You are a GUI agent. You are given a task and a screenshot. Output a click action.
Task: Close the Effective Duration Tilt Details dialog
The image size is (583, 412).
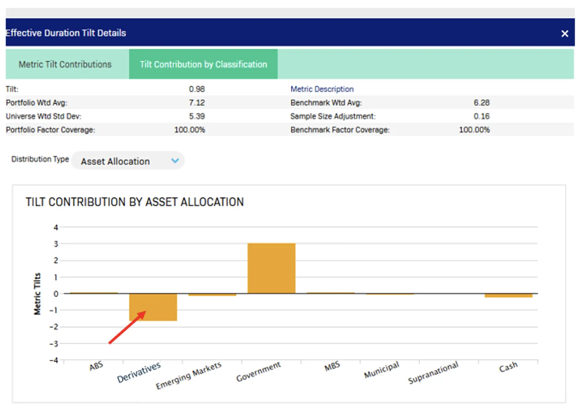tap(564, 33)
